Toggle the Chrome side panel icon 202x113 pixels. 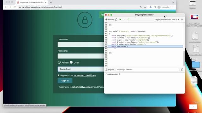(155, 7)
